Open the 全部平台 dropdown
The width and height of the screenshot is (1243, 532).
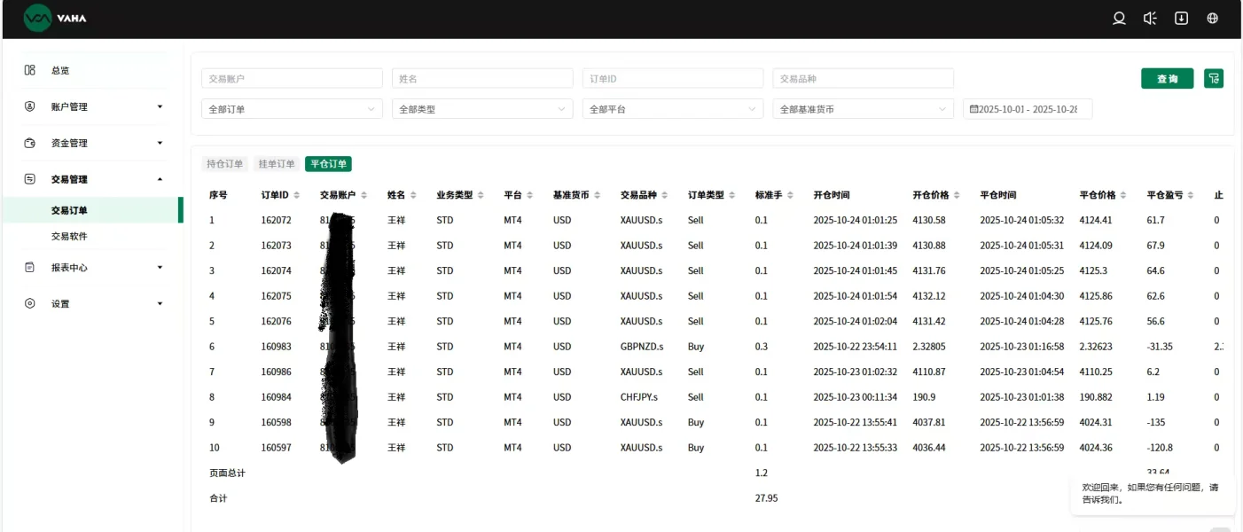click(672, 109)
